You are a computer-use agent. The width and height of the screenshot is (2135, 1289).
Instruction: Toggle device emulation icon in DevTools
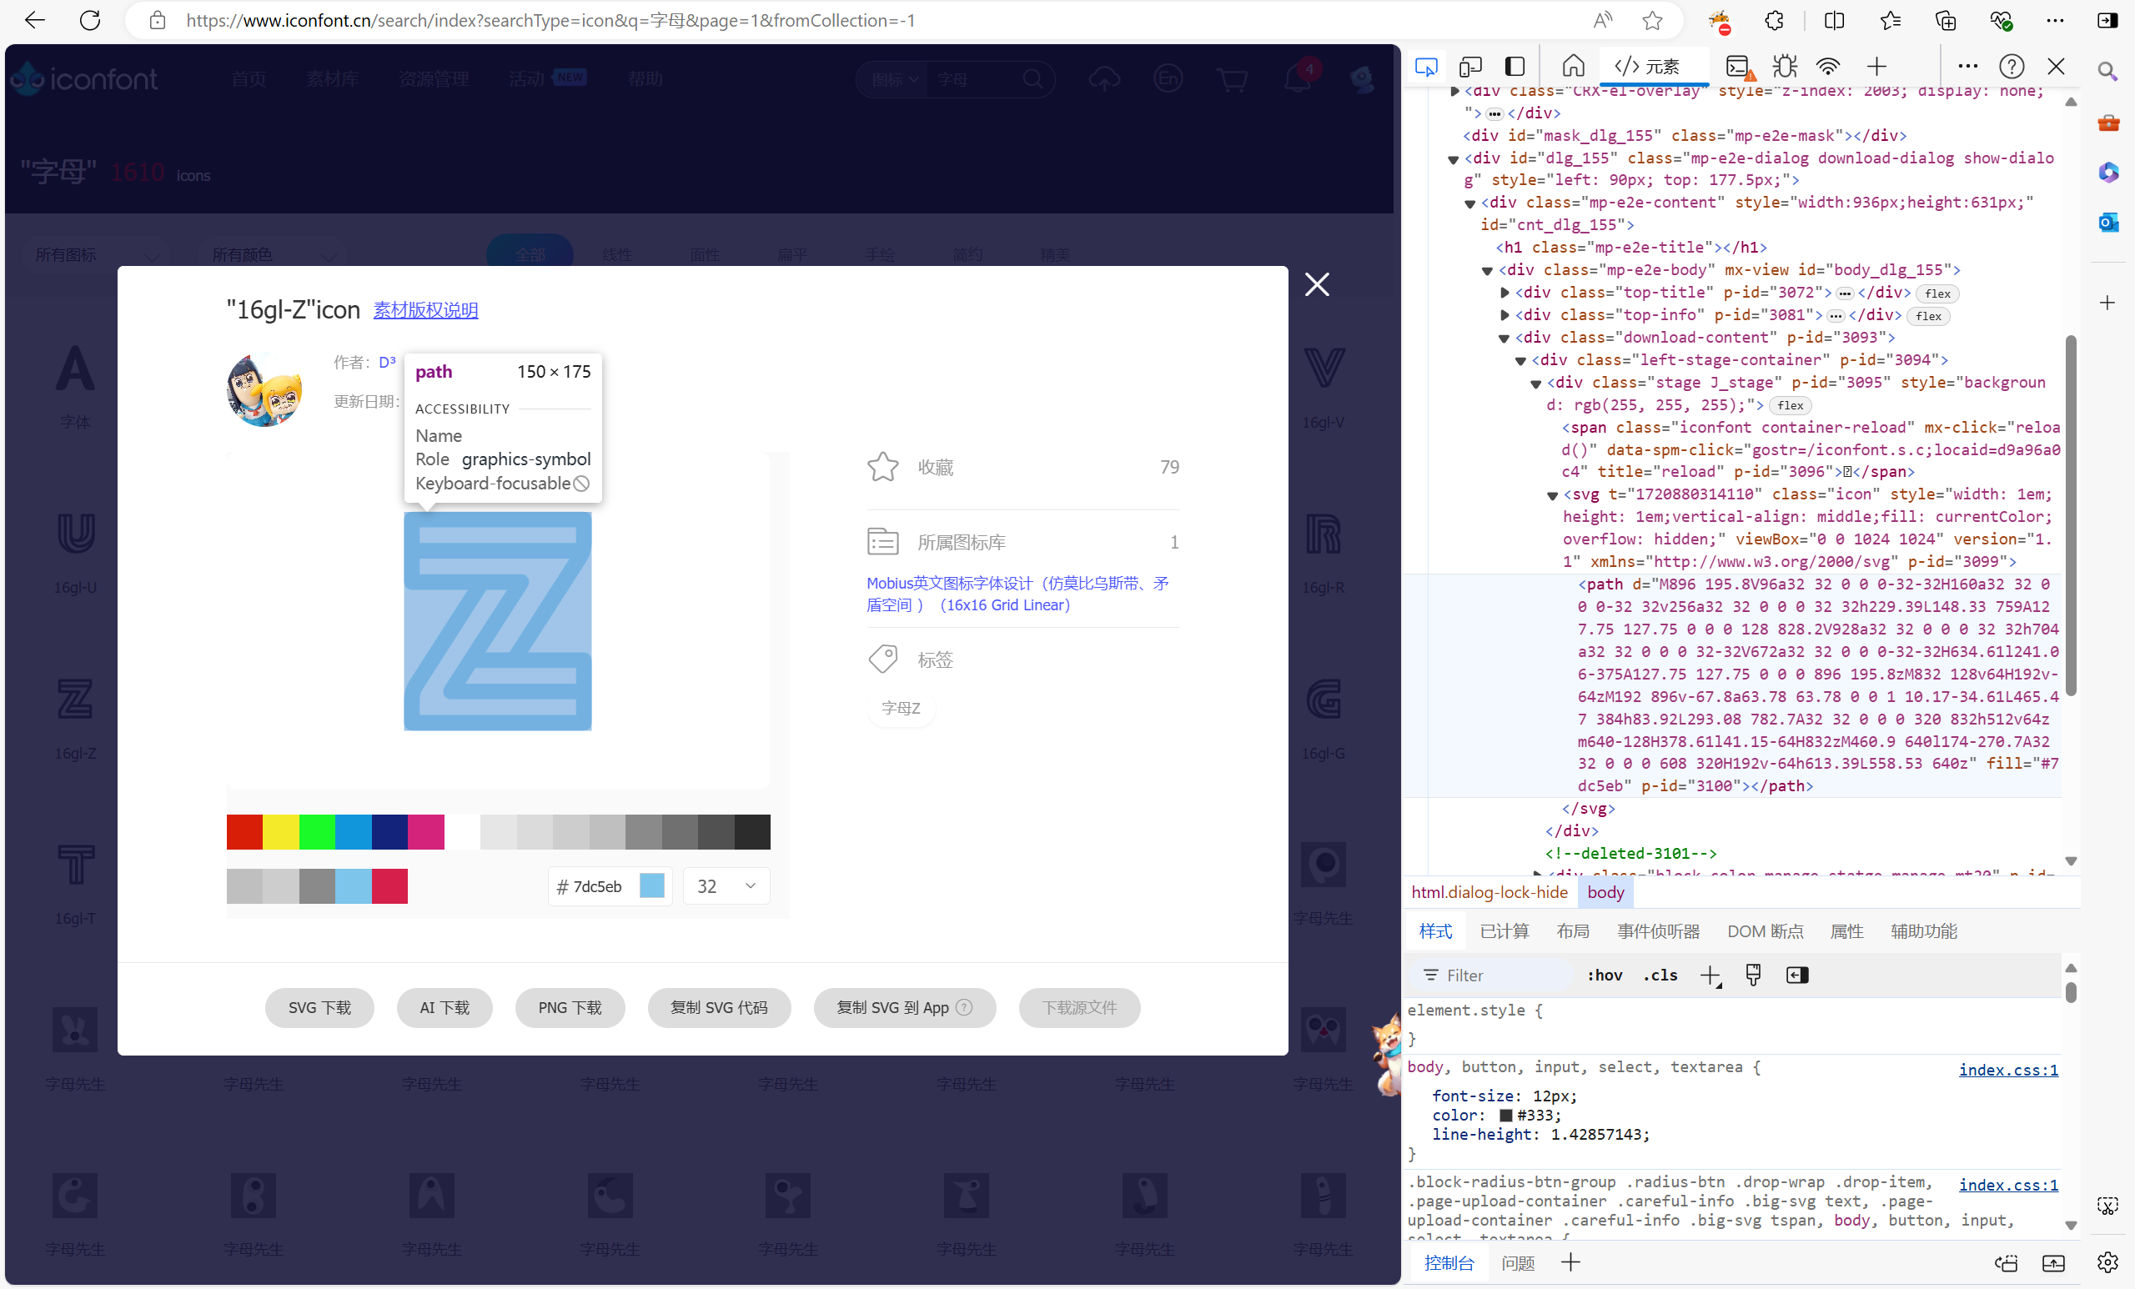1469,67
